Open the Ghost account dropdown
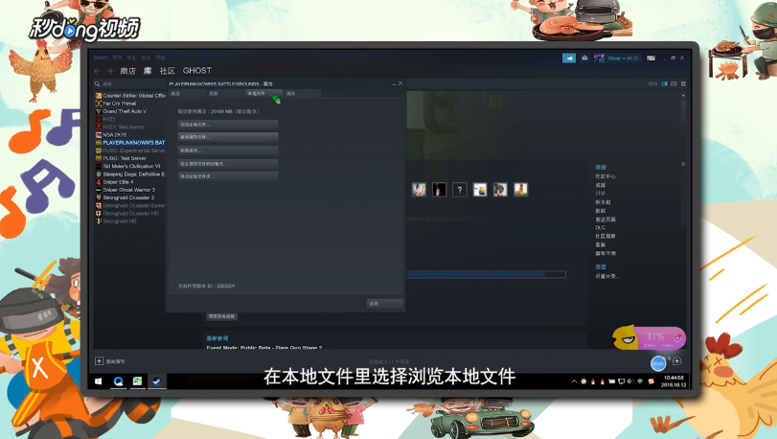This screenshot has height=439, width=777. point(624,58)
